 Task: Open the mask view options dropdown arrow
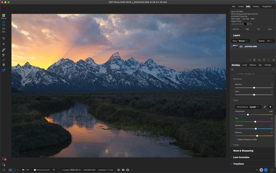click(131, 170)
